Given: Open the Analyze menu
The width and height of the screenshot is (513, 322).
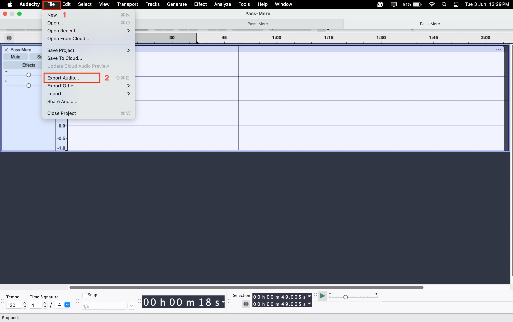Looking at the screenshot, I should pyautogui.click(x=222, y=4).
